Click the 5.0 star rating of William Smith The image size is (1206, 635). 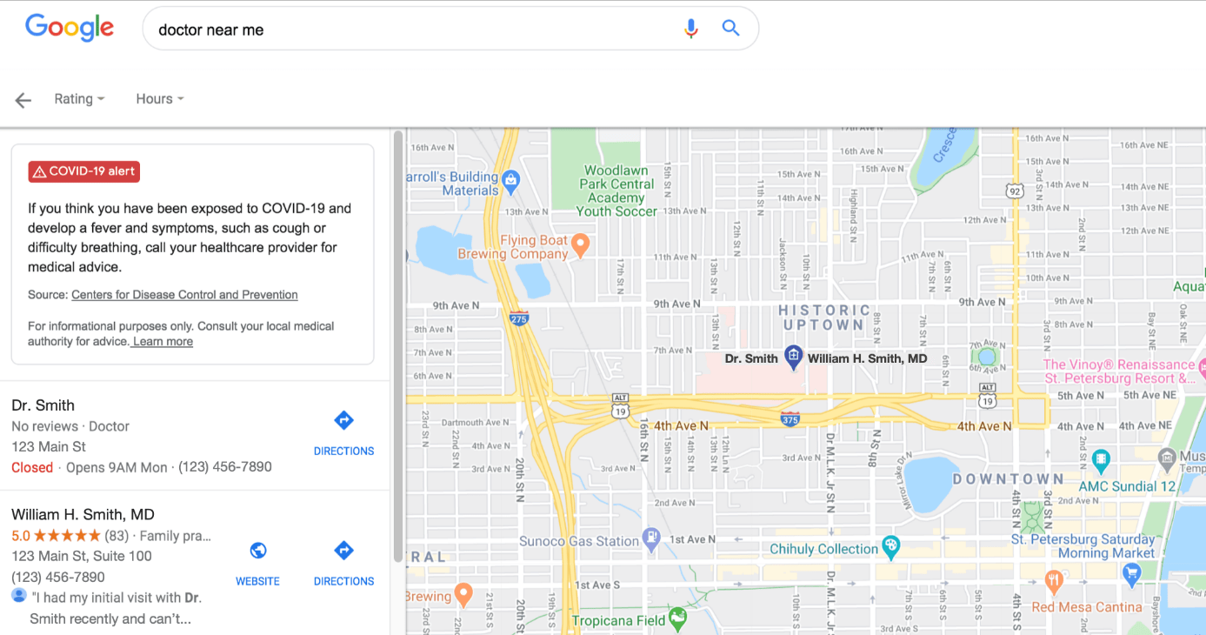coord(56,536)
